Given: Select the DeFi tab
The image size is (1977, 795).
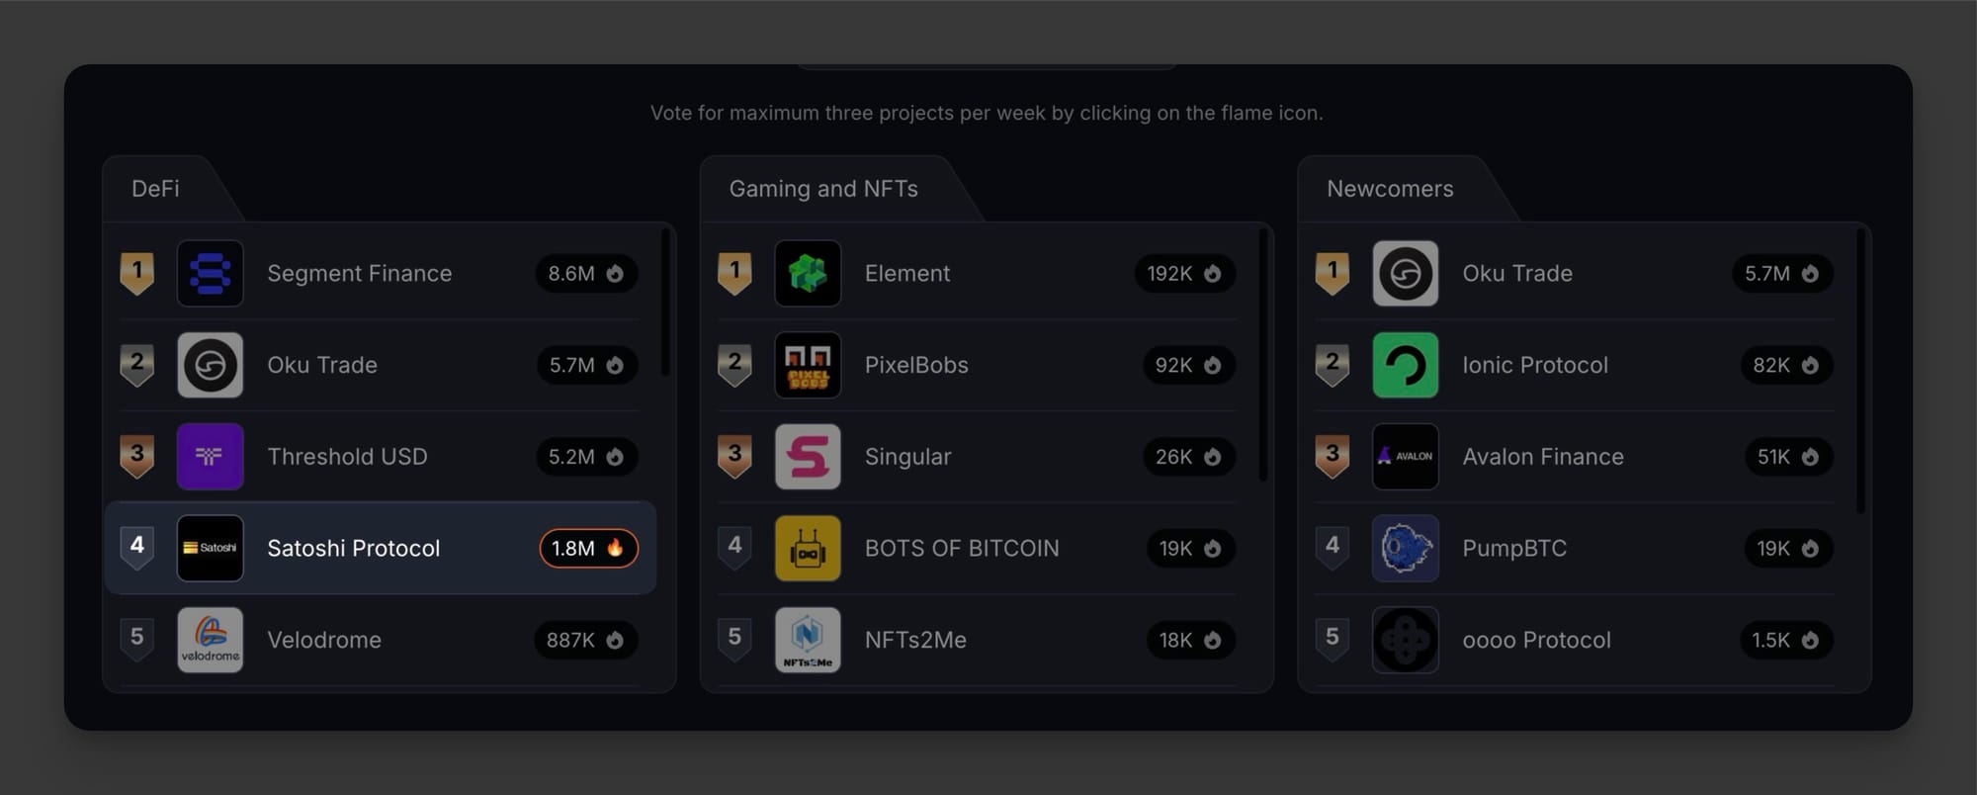Looking at the screenshot, I should [155, 188].
